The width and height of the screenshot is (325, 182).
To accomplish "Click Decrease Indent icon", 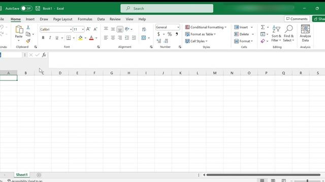I will pyautogui.click(x=127, y=38).
